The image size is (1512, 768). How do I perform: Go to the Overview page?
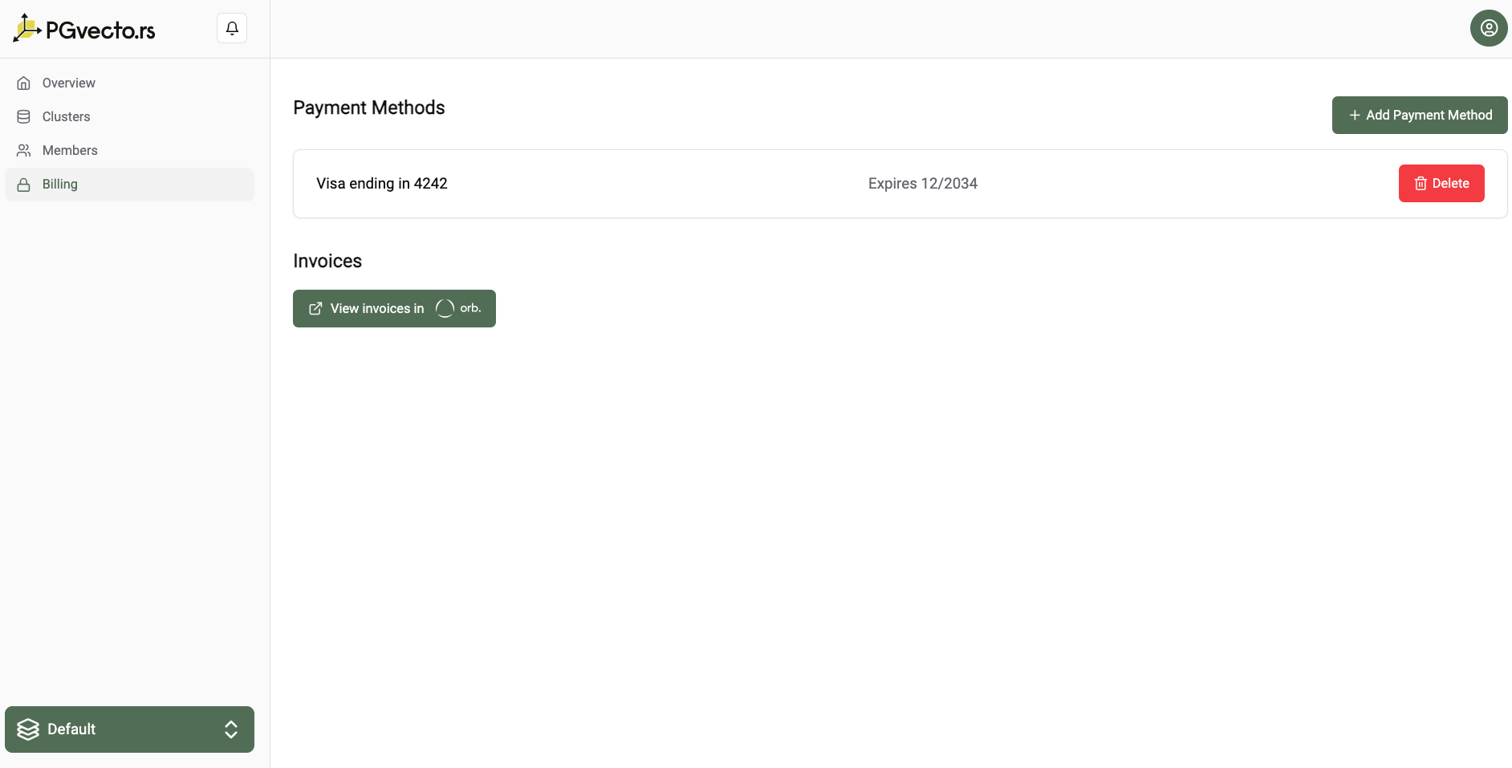[x=69, y=83]
